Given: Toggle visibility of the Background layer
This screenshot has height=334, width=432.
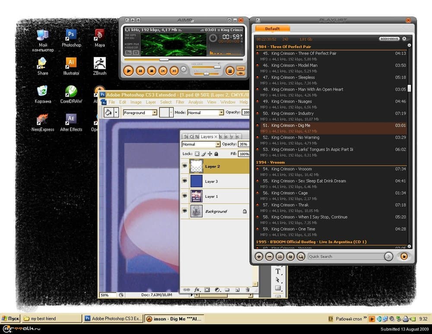Looking at the screenshot, I should click(x=185, y=211).
